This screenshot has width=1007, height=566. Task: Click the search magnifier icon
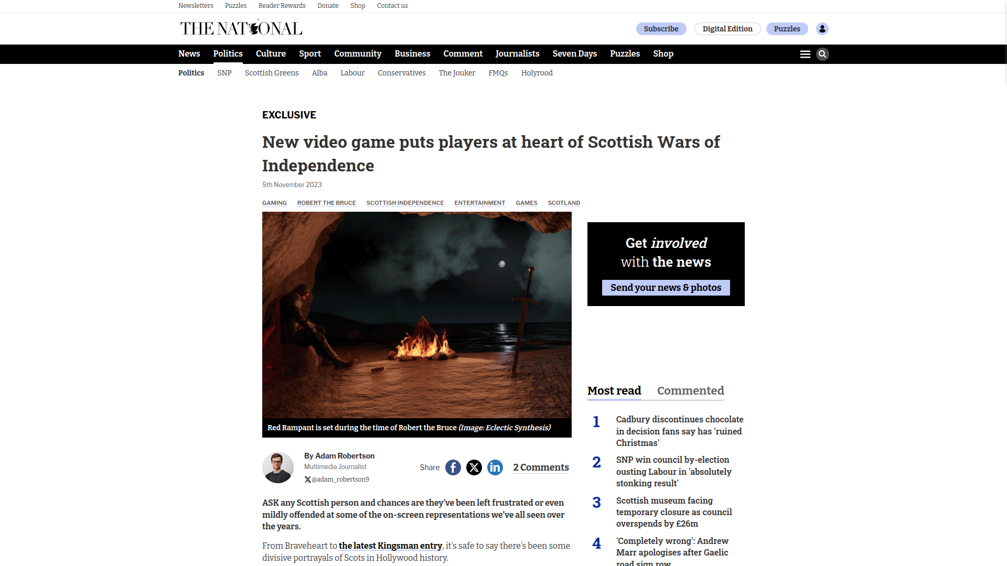(x=822, y=54)
